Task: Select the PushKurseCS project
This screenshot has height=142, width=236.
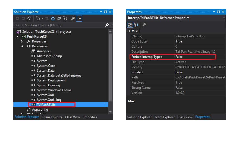Action: (x=37, y=37)
